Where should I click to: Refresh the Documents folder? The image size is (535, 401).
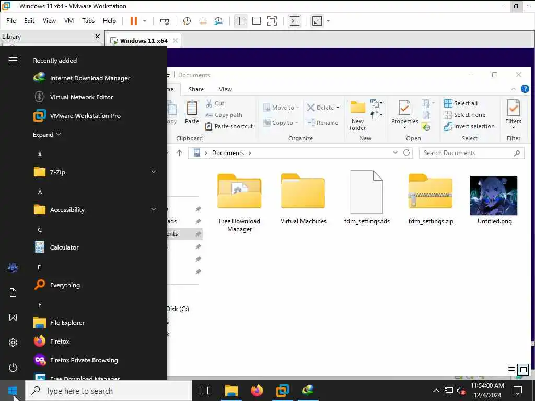(x=406, y=153)
